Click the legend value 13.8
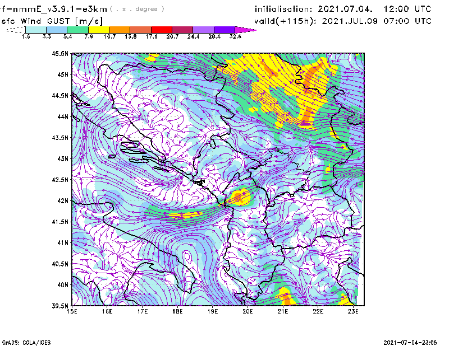Image resolution: width=449 pixels, height=346 pixels. coord(131,36)
